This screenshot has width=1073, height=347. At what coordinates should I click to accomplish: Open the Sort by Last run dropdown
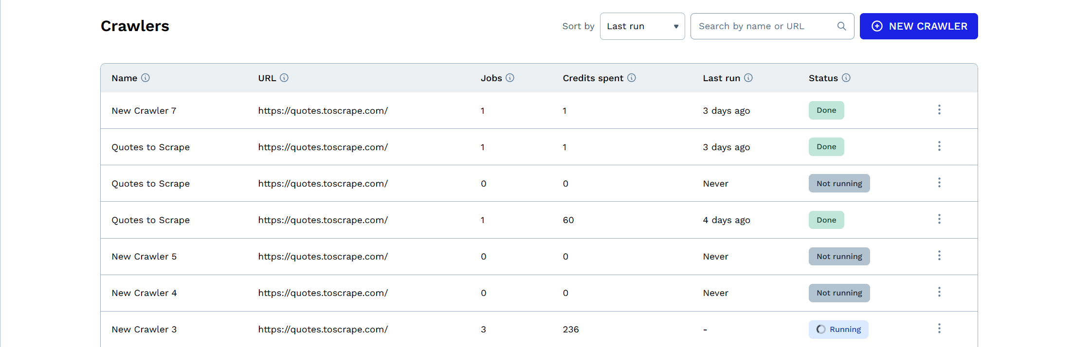[x=642, y=26]
